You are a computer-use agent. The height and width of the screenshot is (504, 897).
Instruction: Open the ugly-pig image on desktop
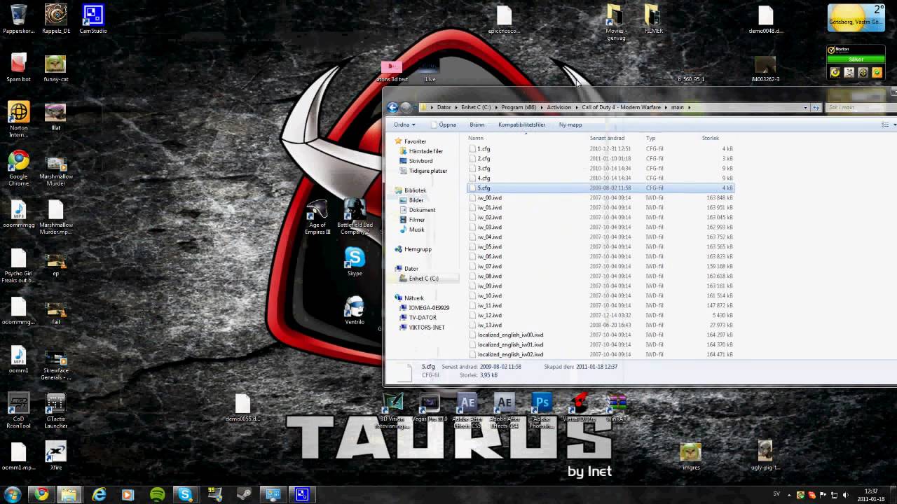pos(765,455)
